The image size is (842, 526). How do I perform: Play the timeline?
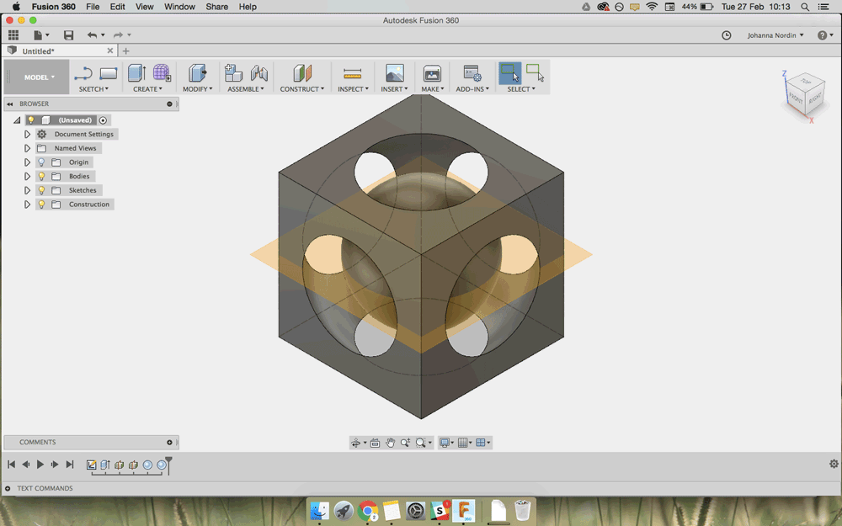(40, 465)
